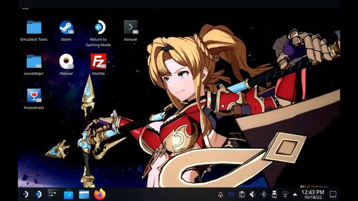Open the removable devices tray icon

[274, 194]
